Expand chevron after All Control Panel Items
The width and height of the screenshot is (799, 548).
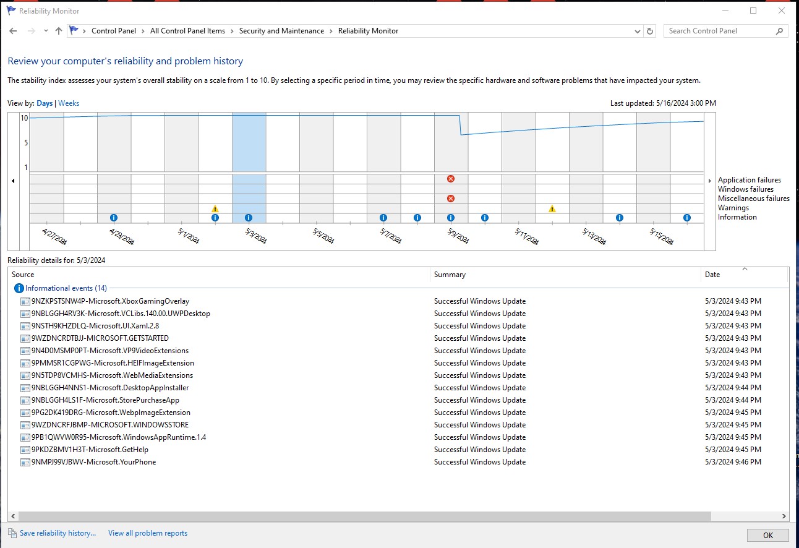[232, 31]
